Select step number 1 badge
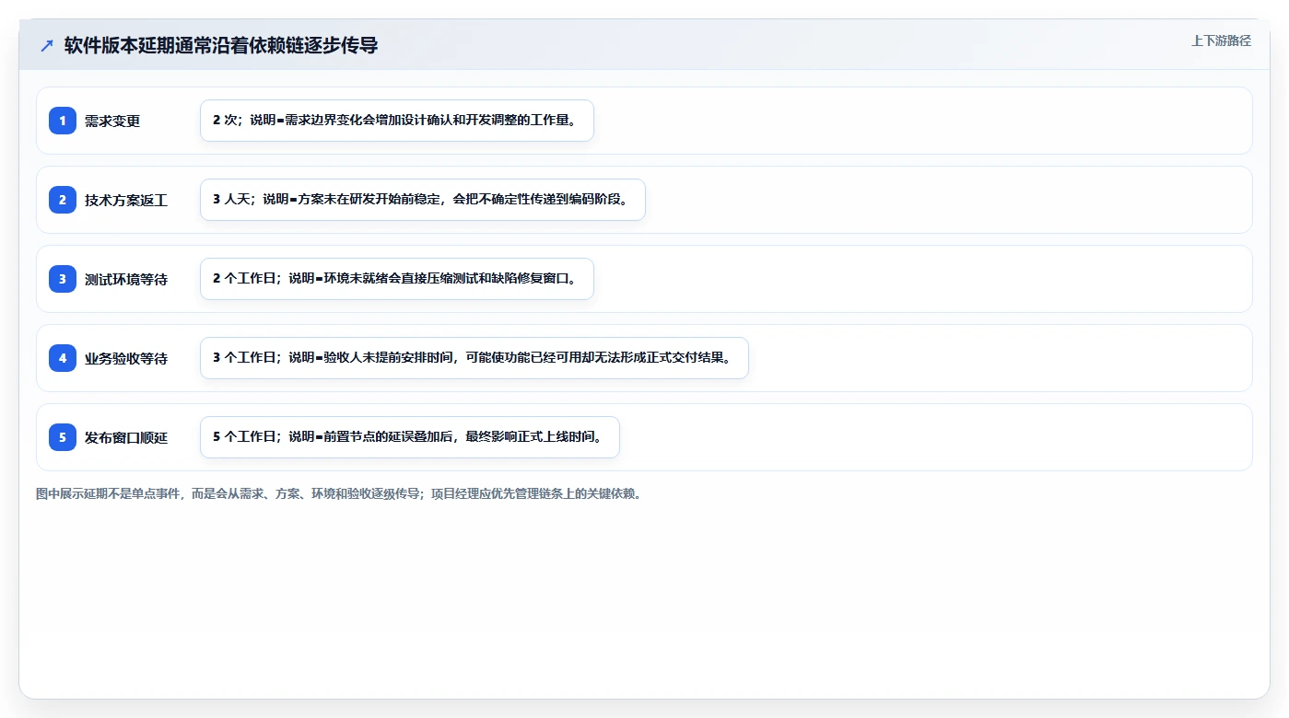The height and width of the screenshot is (718, 1289). (63, 121)
